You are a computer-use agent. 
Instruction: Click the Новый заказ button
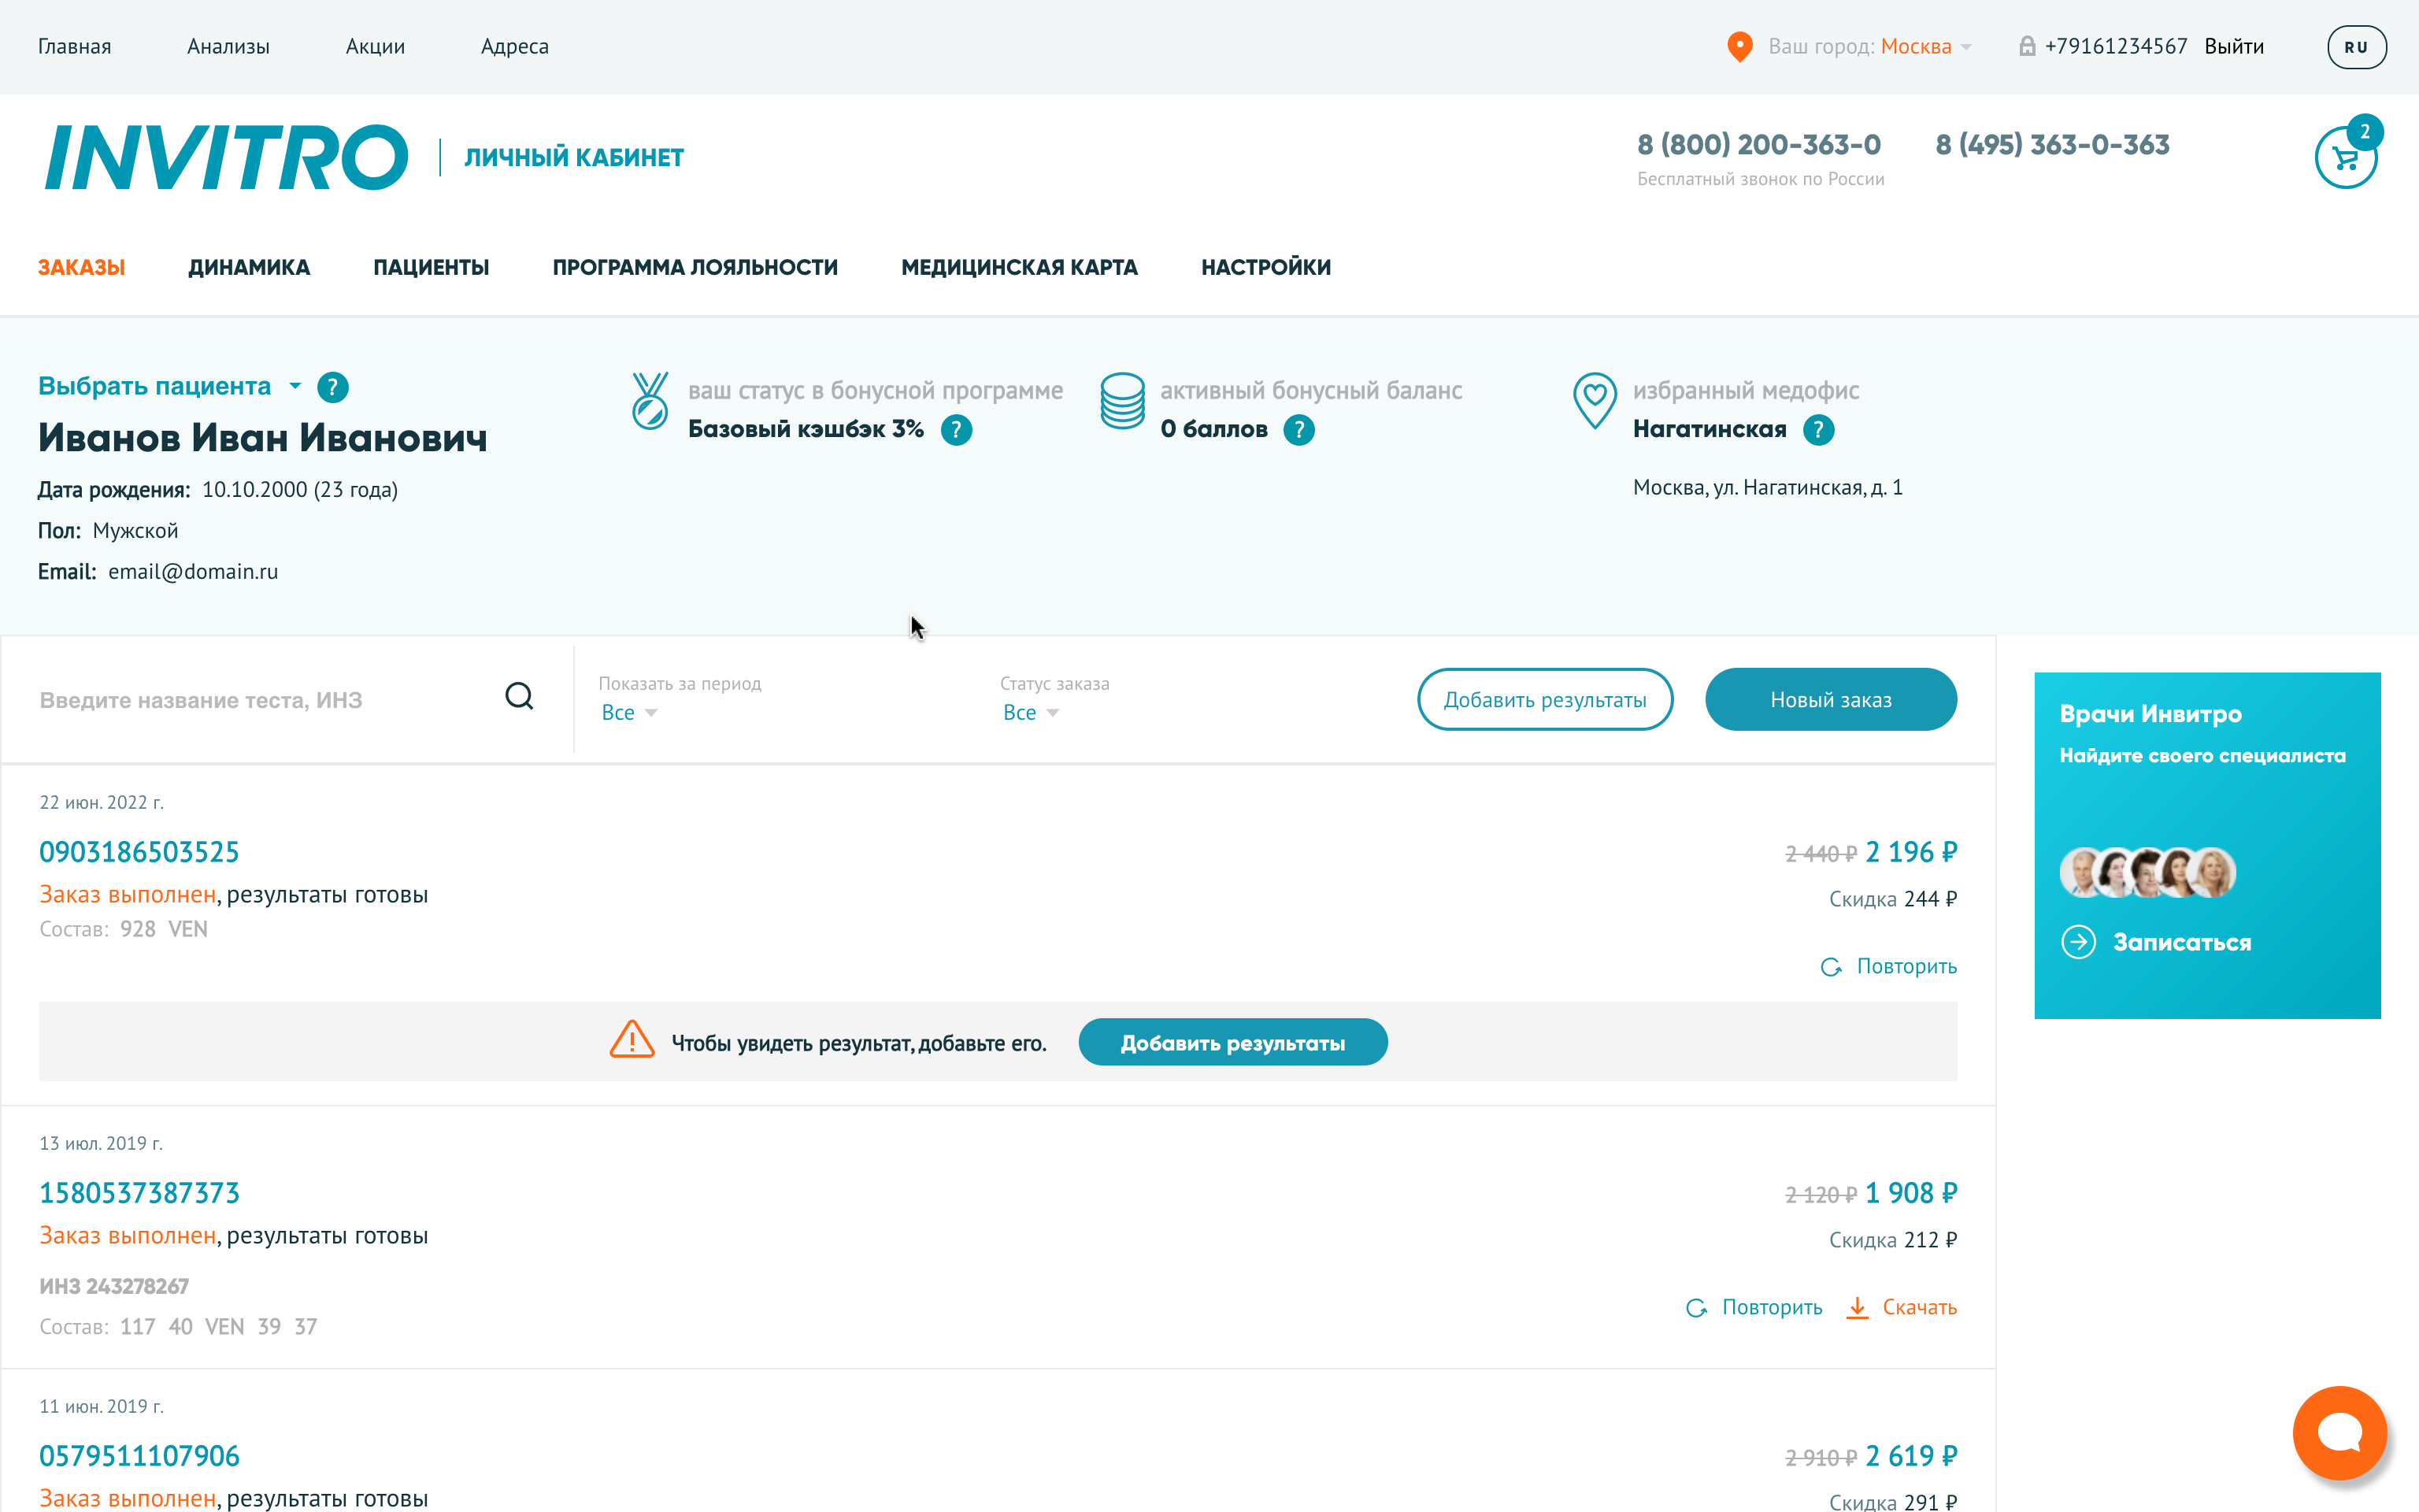(1830, 699)
